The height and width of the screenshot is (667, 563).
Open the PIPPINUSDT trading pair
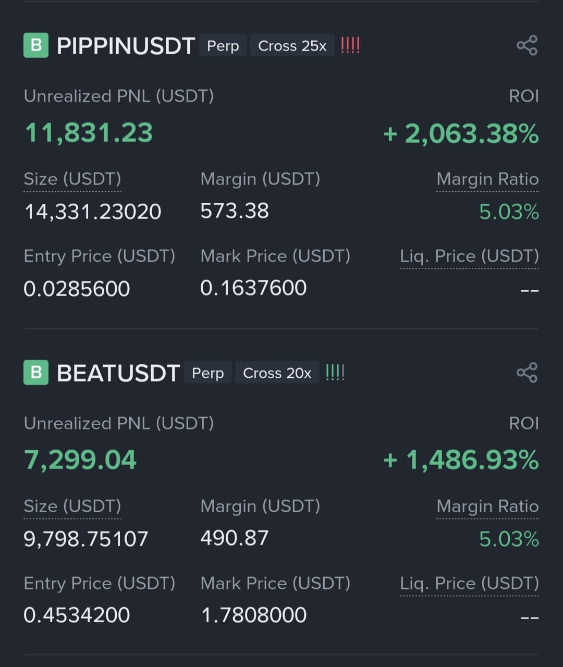[x=126, y=46]
